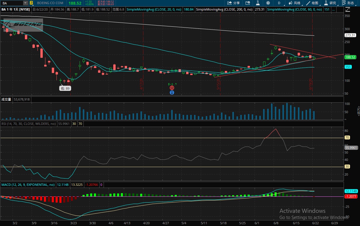
Task: Click the price axis scale icon at top right
Action: pyautogui.click(x=347, y=9)
